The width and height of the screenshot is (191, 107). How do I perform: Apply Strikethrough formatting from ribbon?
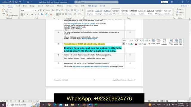point(32,14)
